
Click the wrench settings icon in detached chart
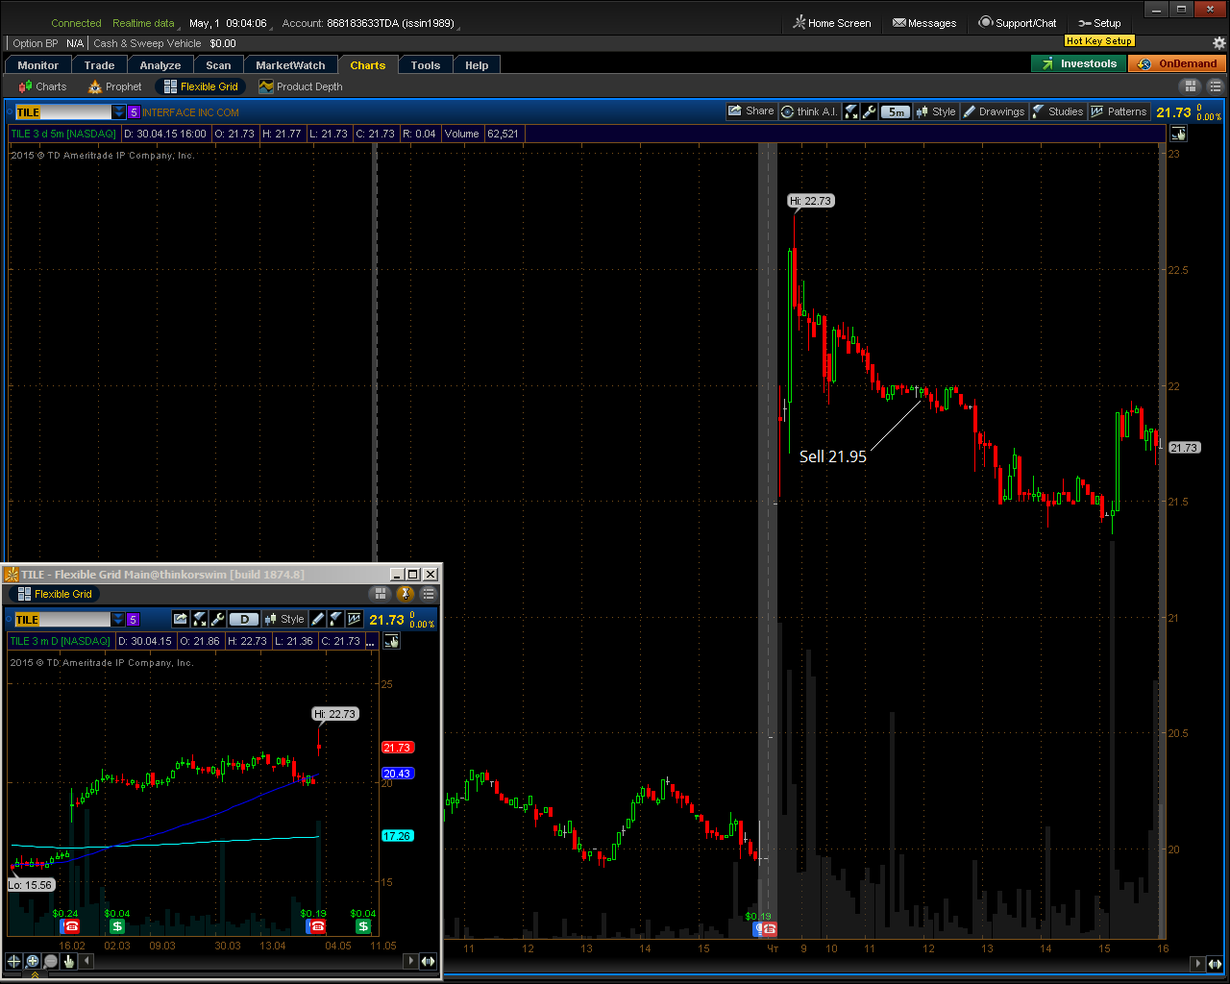[218, 619]
